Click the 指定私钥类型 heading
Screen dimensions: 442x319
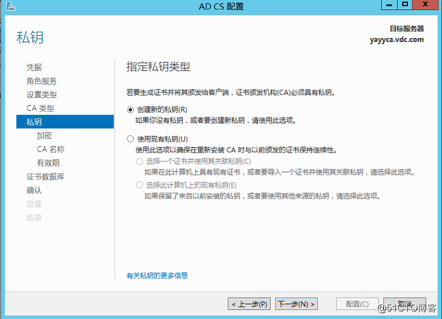(158, 67)
